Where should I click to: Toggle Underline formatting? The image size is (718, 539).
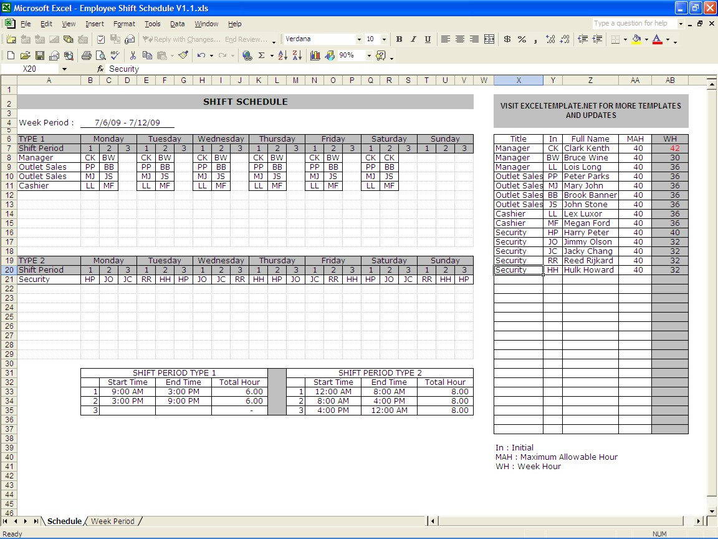coord(428,39)
